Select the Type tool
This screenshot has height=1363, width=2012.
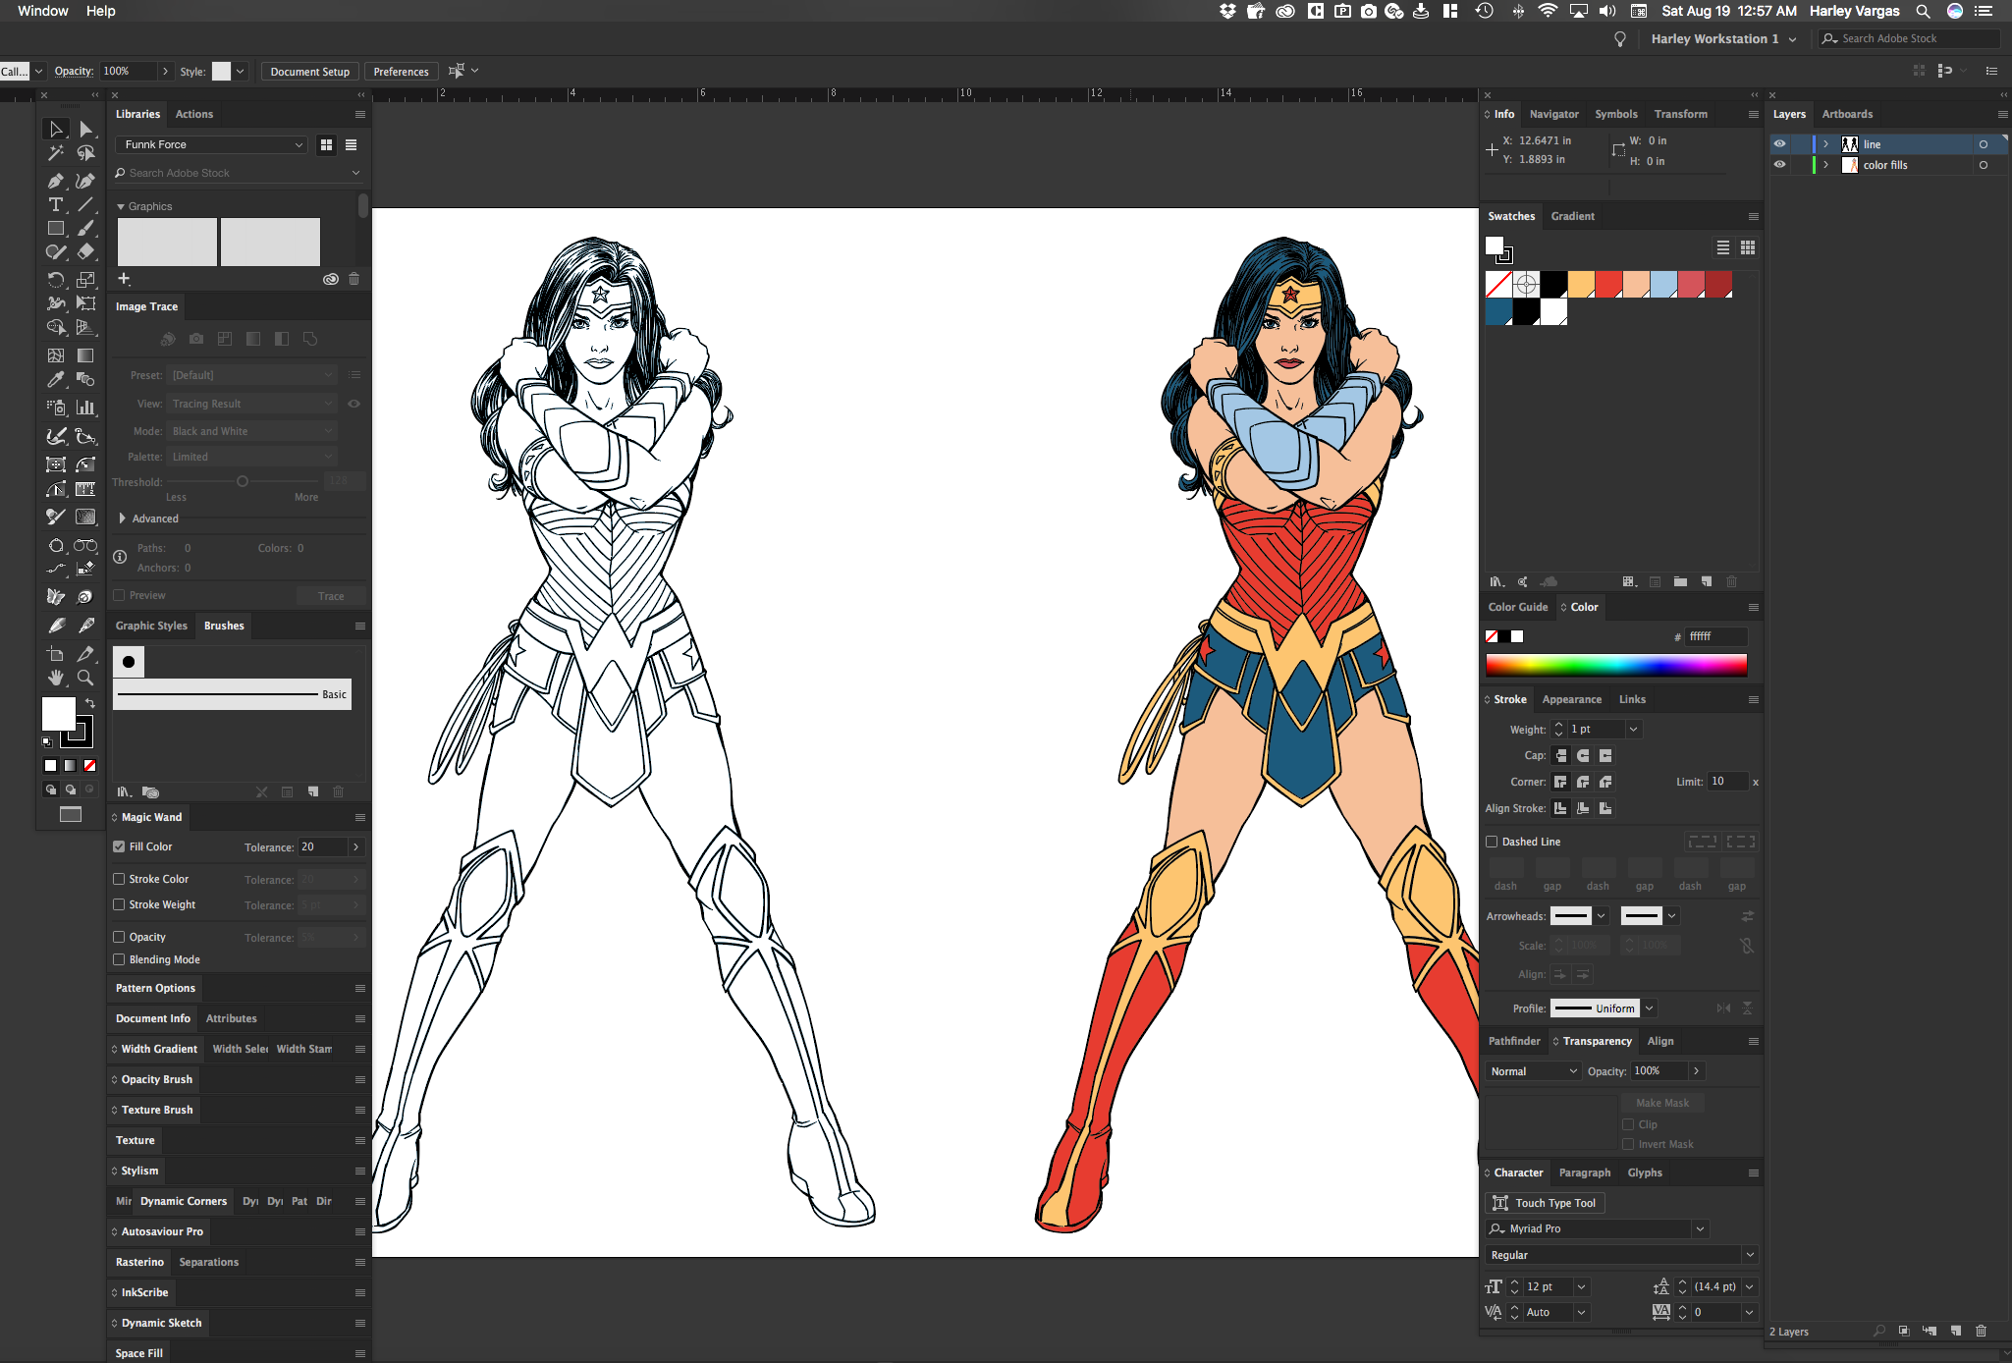(x=56, y=205)
